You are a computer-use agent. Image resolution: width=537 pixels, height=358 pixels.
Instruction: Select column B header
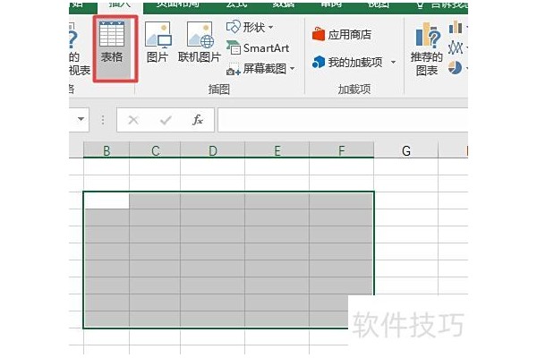pyautogui.click(x=107, y=150)
